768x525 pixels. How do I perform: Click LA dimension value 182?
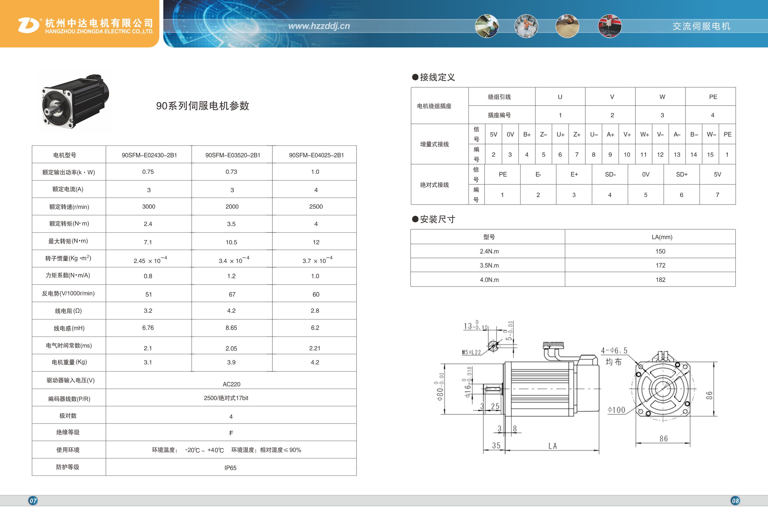click(660, 280)
